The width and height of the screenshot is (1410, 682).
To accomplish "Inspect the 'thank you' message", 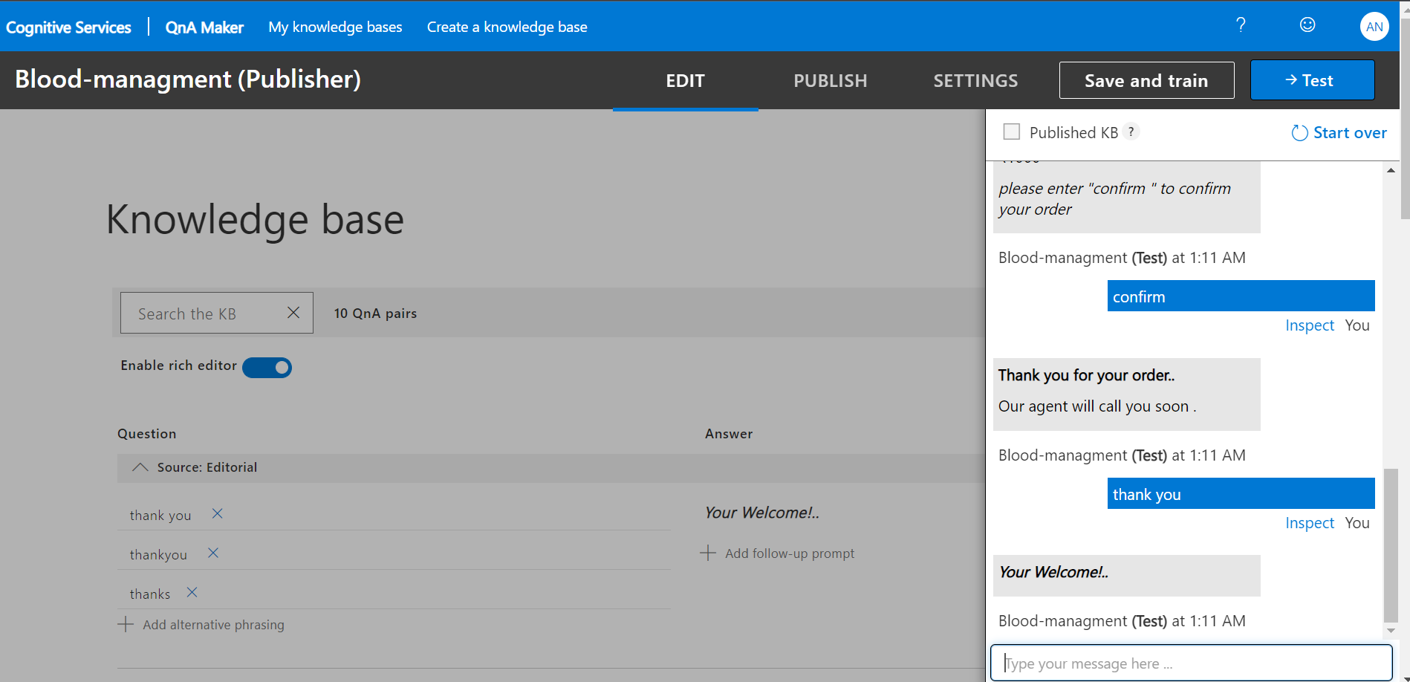I will pos(1309,523).
